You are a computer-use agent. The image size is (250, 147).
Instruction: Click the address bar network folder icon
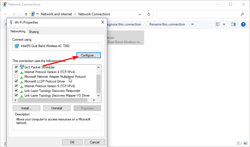[x=33, y=14]
